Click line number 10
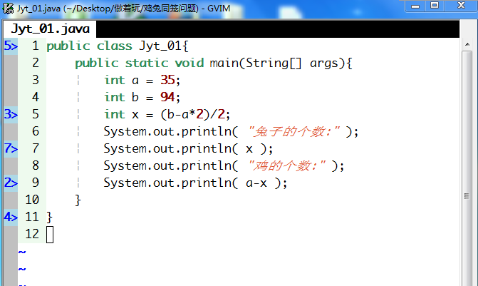Screen dimensions: 478x286 coord(32,200)
